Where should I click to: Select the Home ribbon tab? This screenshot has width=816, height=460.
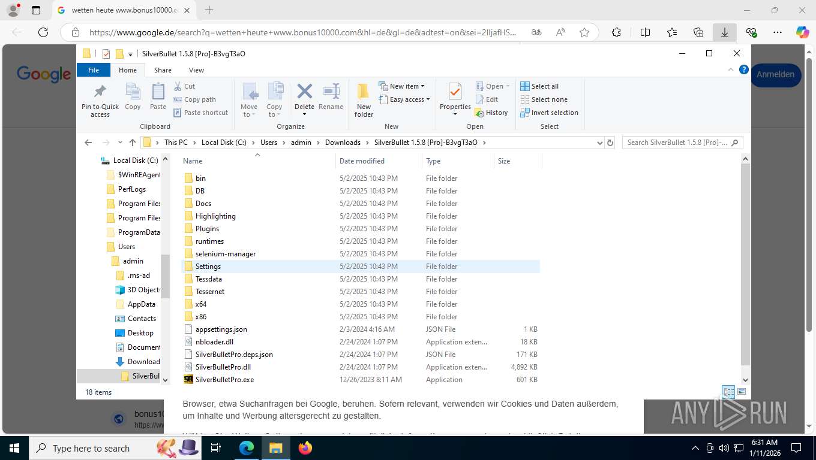[x=128, y=70]
